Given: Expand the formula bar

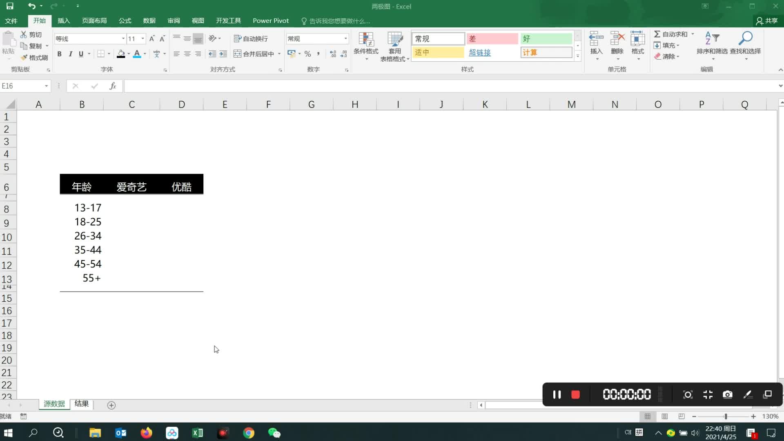Looking at the screenshot, I should point(780,86).
